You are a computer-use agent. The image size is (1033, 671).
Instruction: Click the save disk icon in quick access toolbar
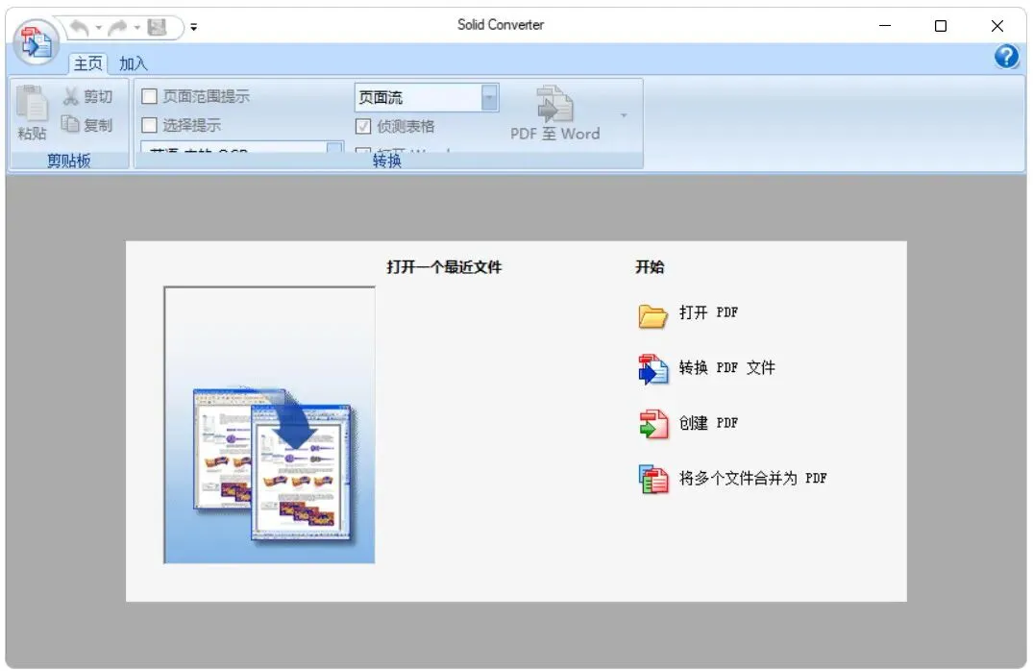coord(157,28)
